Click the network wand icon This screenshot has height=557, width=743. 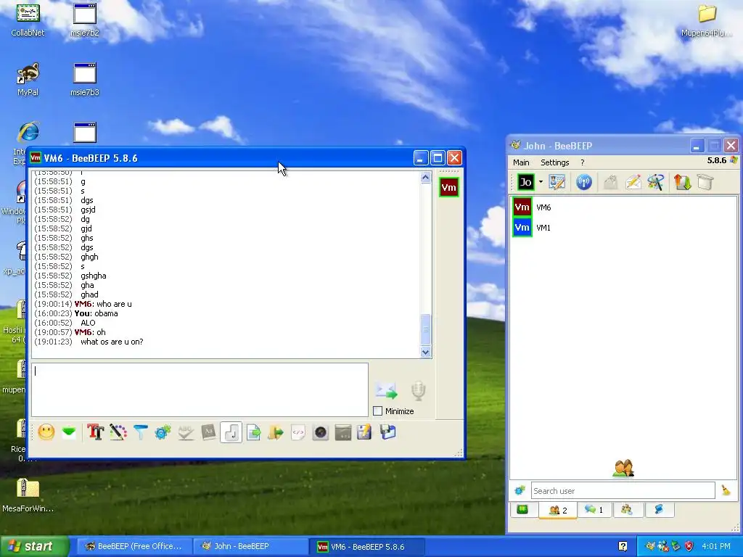coord(656,182)
